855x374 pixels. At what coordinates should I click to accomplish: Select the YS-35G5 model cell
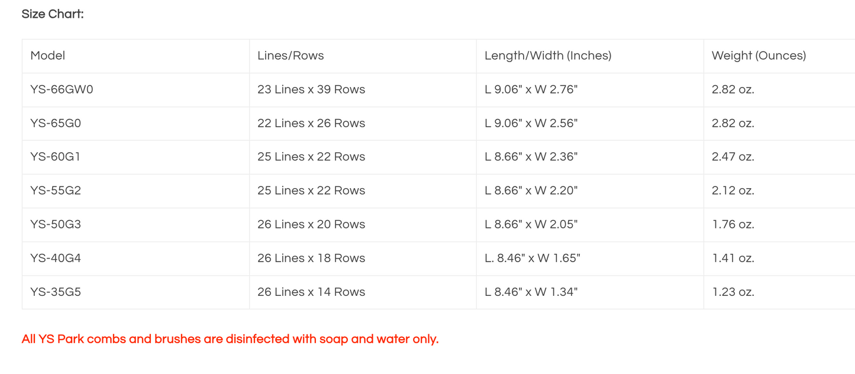click(x=56, y=292)
